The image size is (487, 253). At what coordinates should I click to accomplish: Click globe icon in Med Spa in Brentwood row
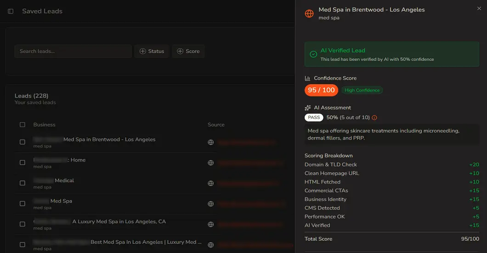coord(210,142)
